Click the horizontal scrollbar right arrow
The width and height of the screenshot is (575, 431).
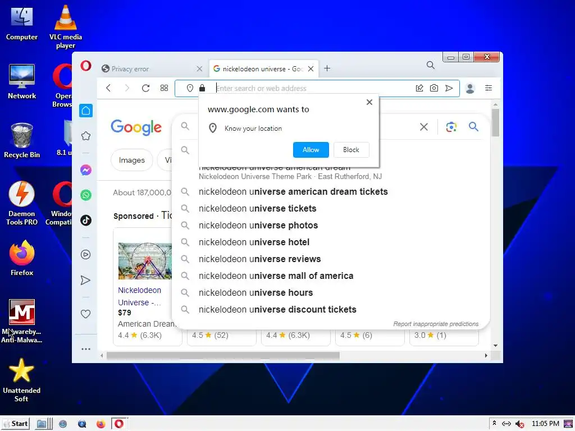486,355
